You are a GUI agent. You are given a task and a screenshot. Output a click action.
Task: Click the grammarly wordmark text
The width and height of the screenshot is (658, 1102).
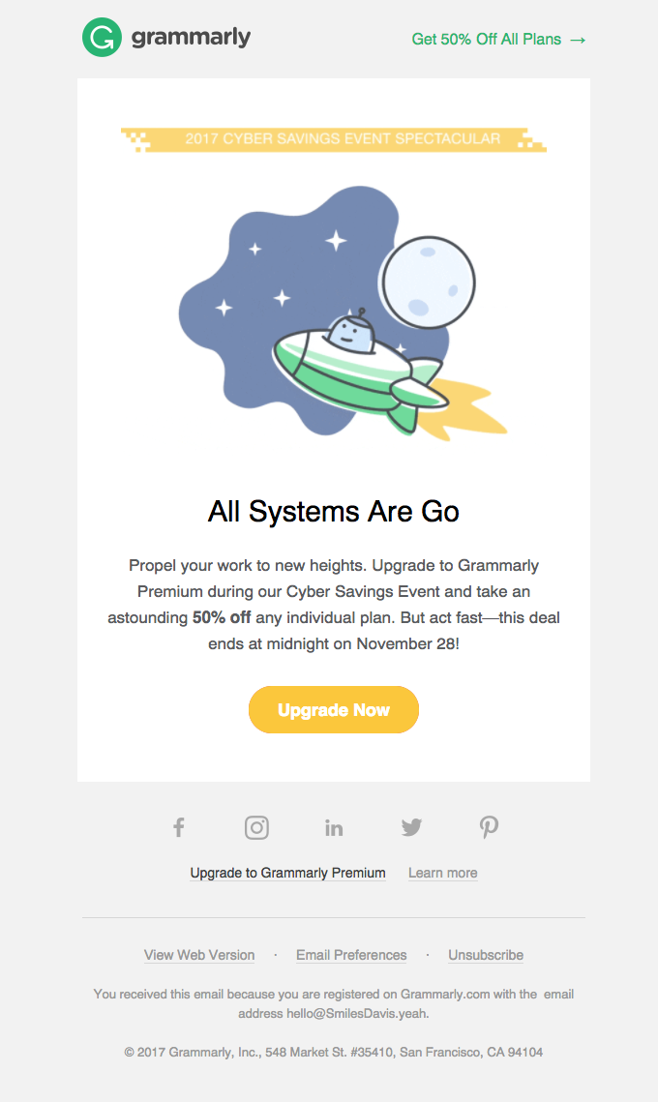(191, 37)
